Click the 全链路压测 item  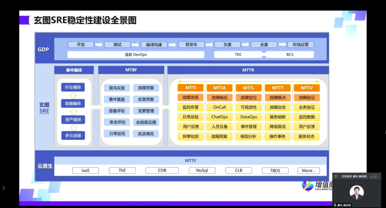tap(146, 122)
